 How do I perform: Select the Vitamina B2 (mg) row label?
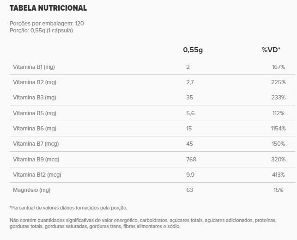[35, 82]
